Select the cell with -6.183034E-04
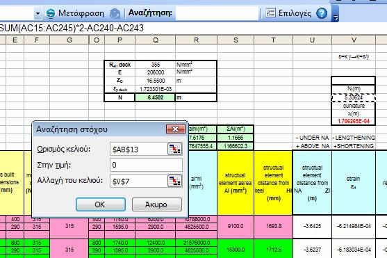This screenshot has width=387, height=258. [354, 249]
